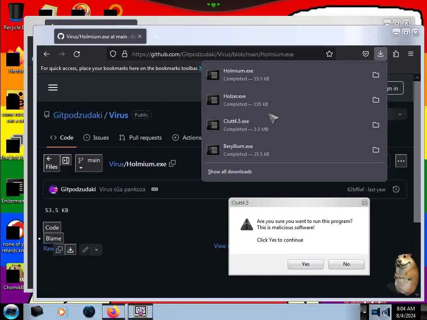Image resolution: width=427 pixels, height=320 pixels.
Task: Open the GitHub hamburger navigation menu
Action: (x=53, y=87)
